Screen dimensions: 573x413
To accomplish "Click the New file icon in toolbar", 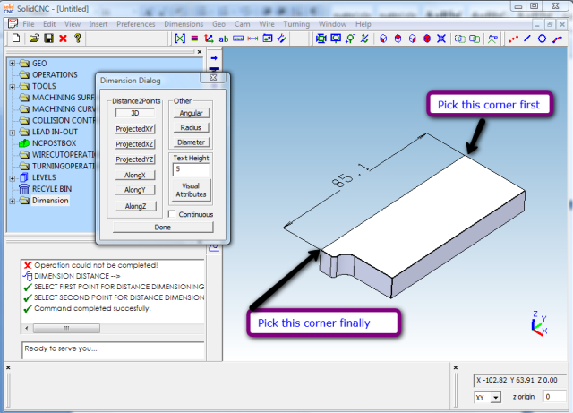I will (15, 39).
